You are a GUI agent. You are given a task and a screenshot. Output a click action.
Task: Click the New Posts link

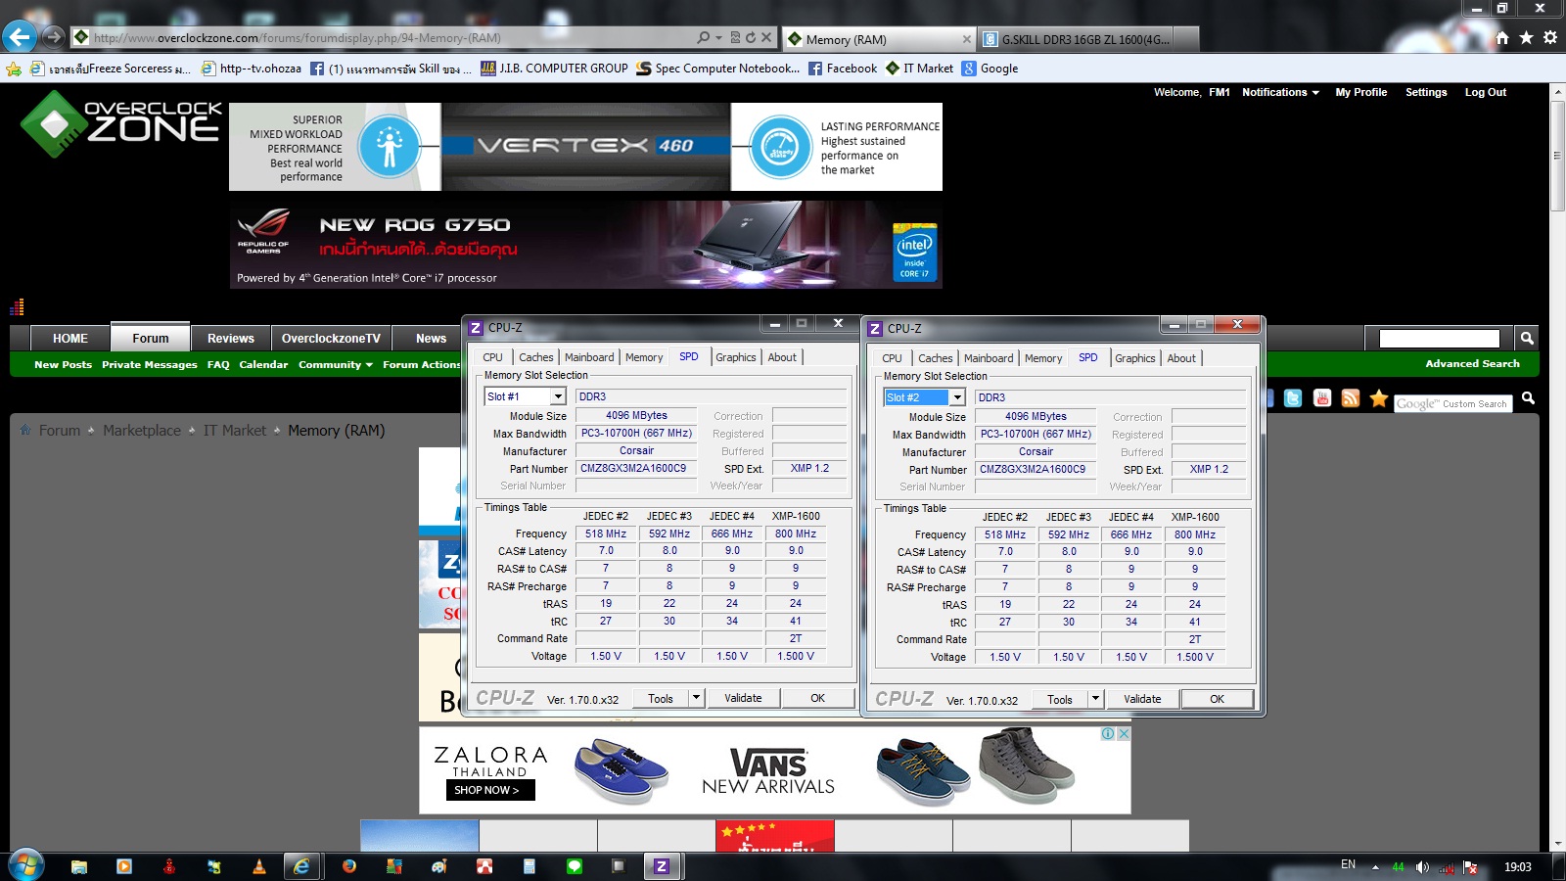63,365
